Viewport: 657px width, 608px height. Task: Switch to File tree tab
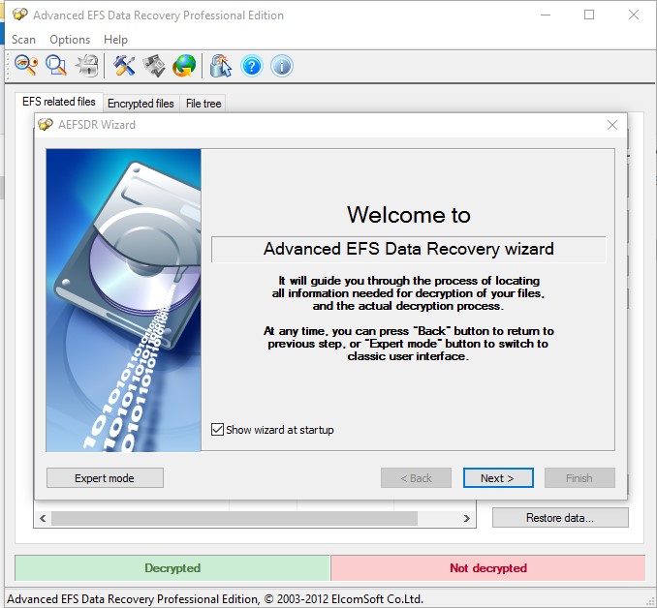(x=203, y=104)
